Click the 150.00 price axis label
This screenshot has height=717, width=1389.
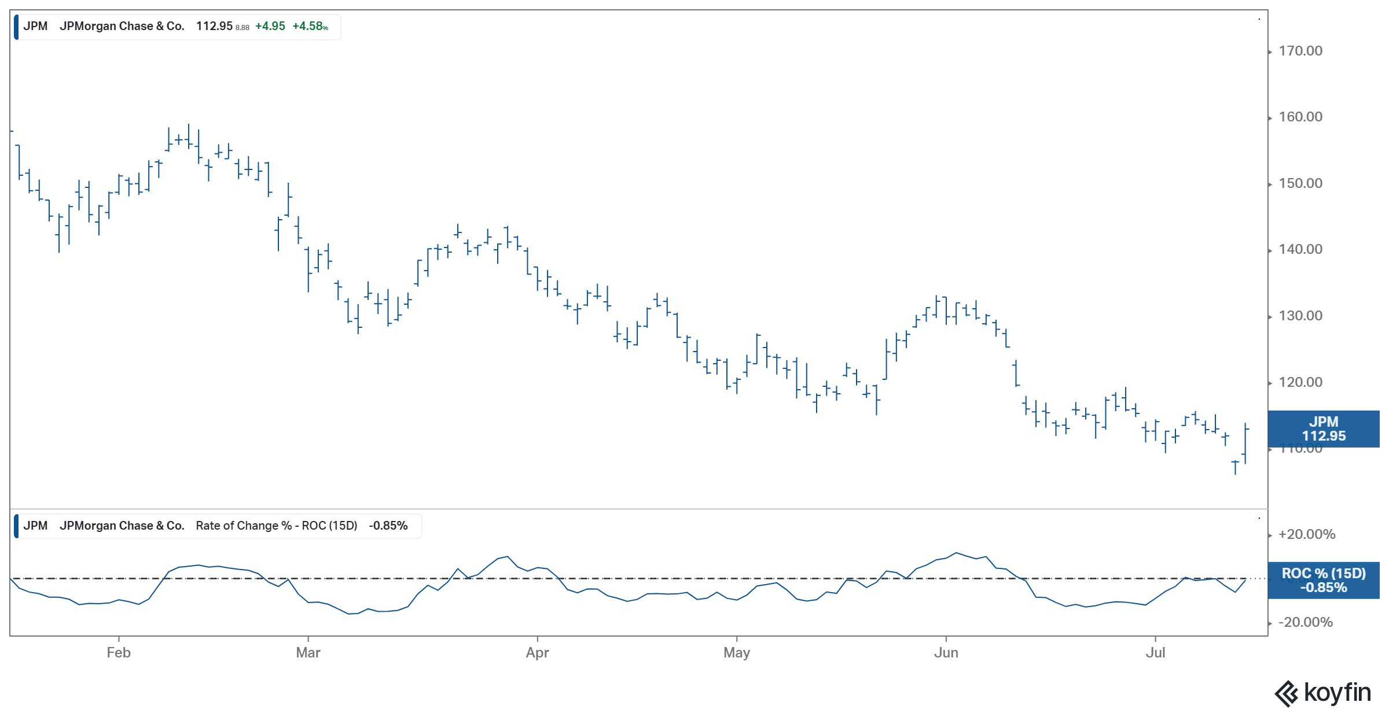tap(1300, 183)
